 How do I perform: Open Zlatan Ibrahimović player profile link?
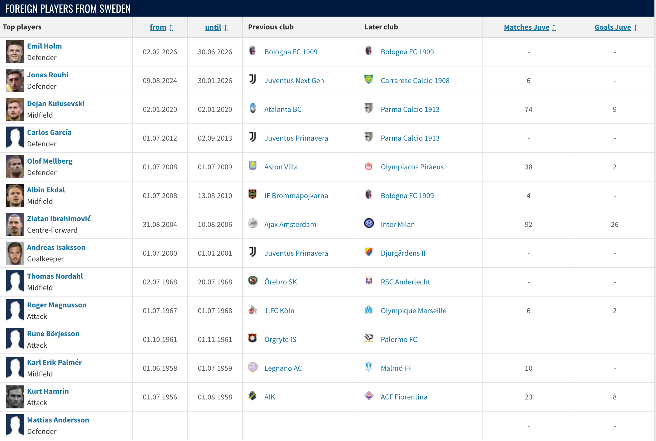[x=59, y=219]
